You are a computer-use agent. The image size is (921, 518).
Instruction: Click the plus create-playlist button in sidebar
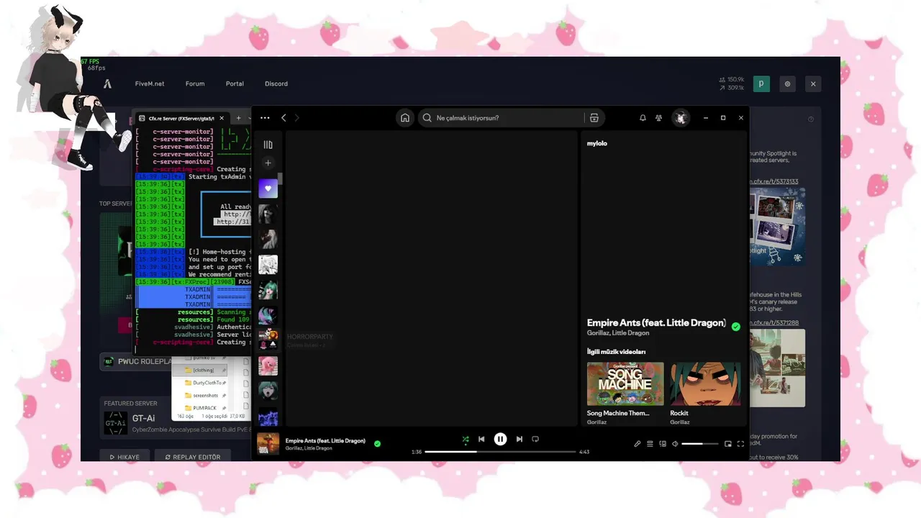(268, 163)
